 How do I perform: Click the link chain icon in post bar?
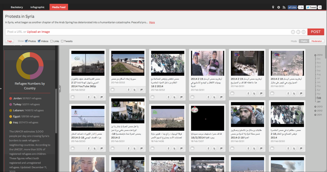303,32
